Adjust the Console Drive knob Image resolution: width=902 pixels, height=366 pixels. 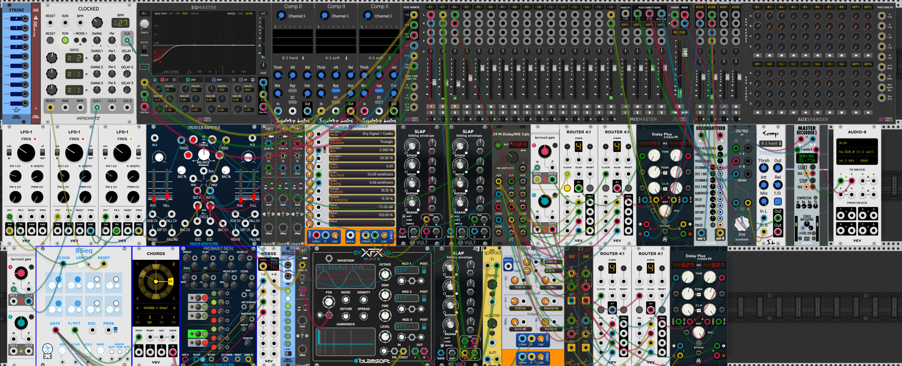[741, 223]
